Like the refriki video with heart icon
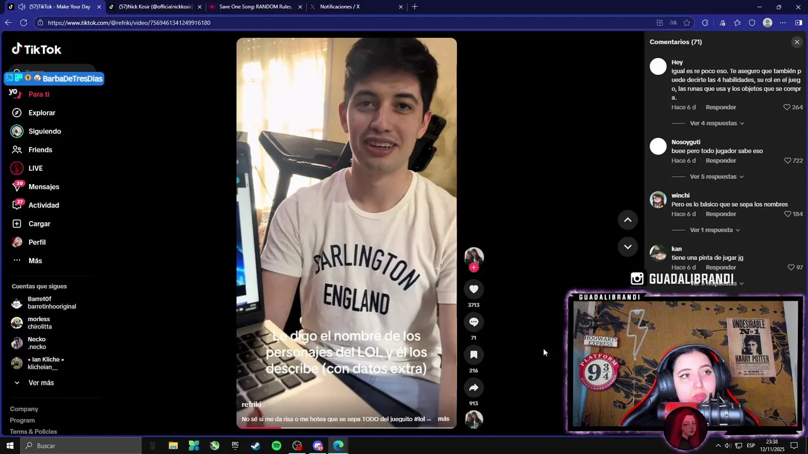 [x=473, y=289]
